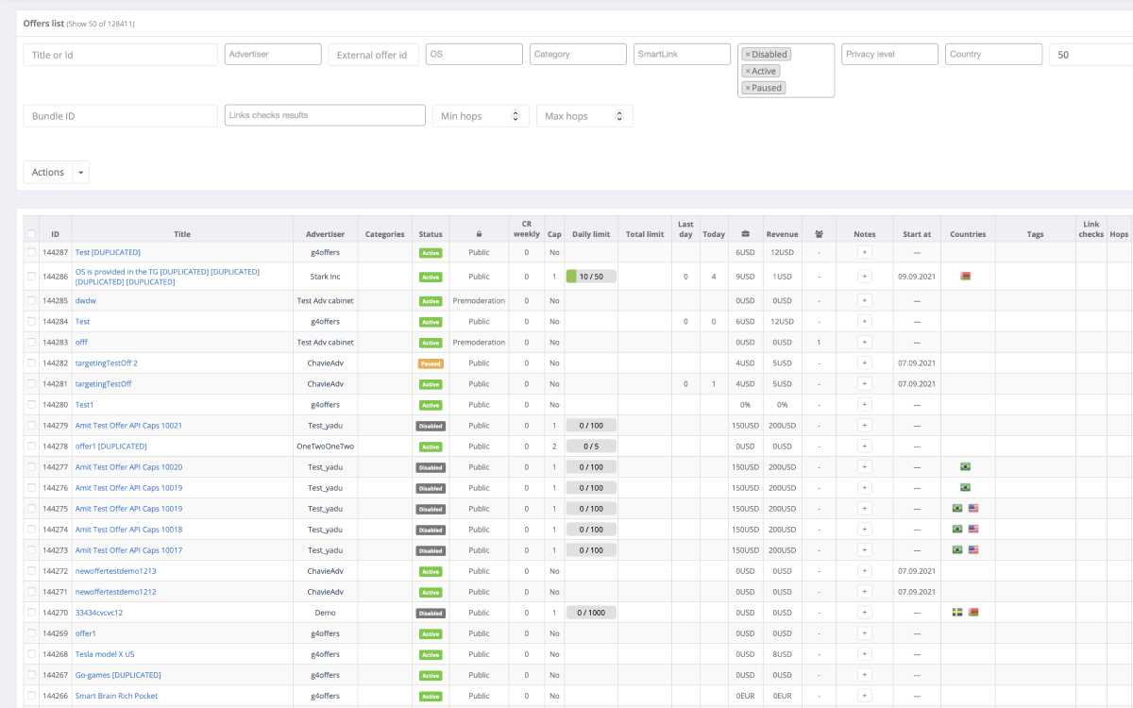Sort table by ID column header
This screenshot has width=1133, height=708.
(x=56, y=234)
